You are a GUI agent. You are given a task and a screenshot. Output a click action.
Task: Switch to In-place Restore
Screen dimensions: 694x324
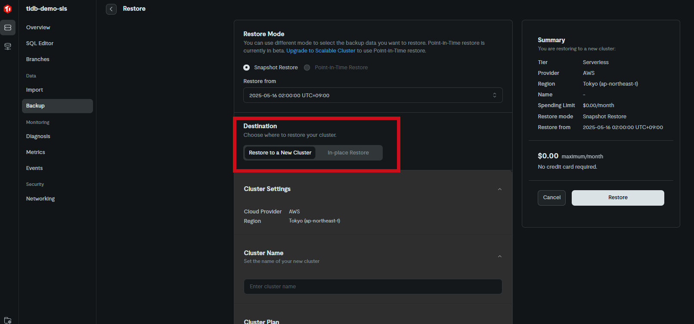tap(348, 153)
